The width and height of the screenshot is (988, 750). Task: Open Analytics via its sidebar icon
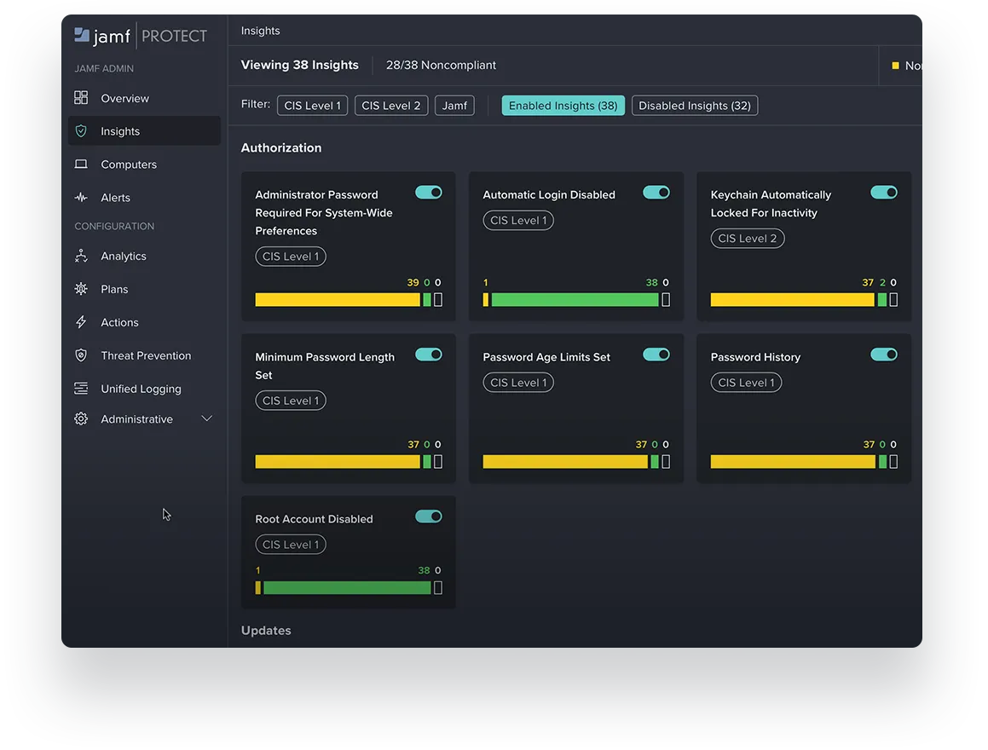pos(81,256)
